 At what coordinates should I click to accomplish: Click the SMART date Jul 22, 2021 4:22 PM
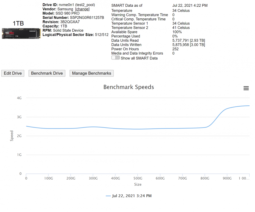click(190, 6)
